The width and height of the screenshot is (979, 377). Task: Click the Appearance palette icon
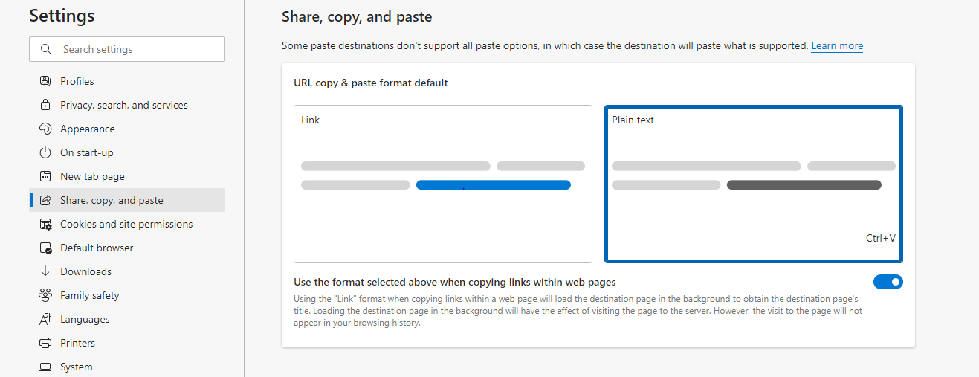click(x=45, y=129)
